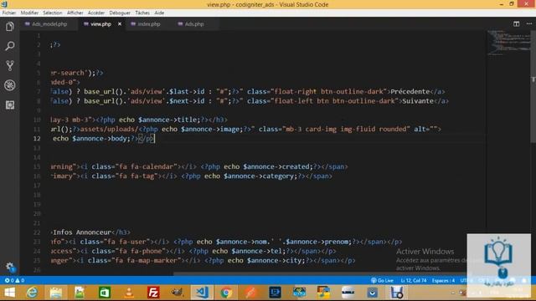Start the Go Live server
This screenshot has height=301, width=536.
(x=382, y=280)
